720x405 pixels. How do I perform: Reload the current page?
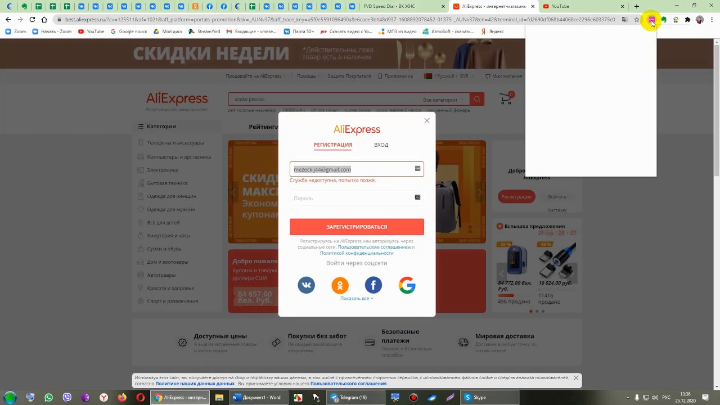pos(32,20)
